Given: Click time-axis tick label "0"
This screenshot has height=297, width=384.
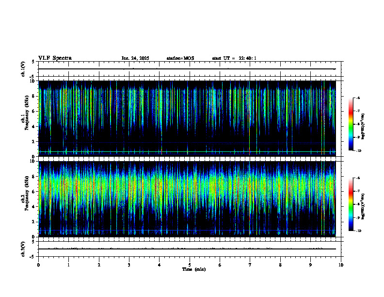Looking at the screenshot, I should point(38,265).
